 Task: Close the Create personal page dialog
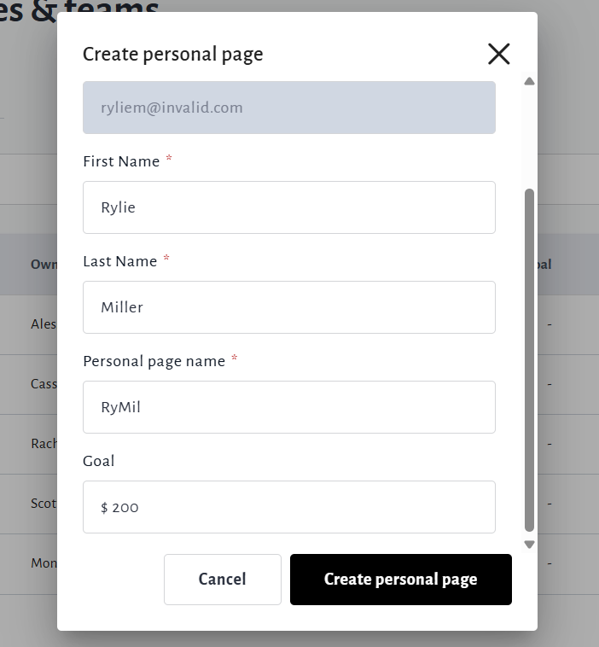coord(498,55)
